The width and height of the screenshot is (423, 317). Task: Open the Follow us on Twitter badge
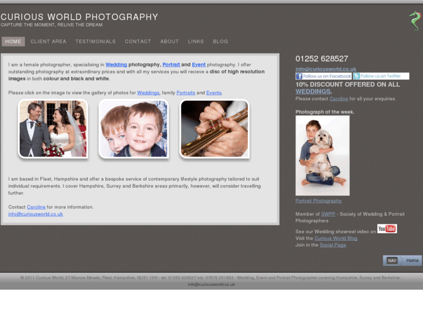(x=381, y=76)
